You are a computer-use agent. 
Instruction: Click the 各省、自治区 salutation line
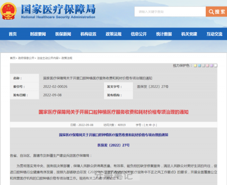51,156
